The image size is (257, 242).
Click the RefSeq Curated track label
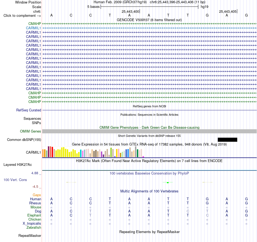[x=28, y=110]
